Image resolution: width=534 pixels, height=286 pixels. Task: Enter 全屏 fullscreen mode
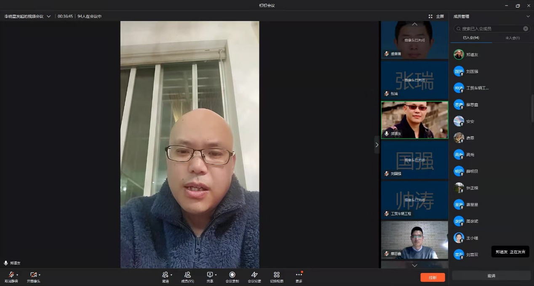[436, 16]
